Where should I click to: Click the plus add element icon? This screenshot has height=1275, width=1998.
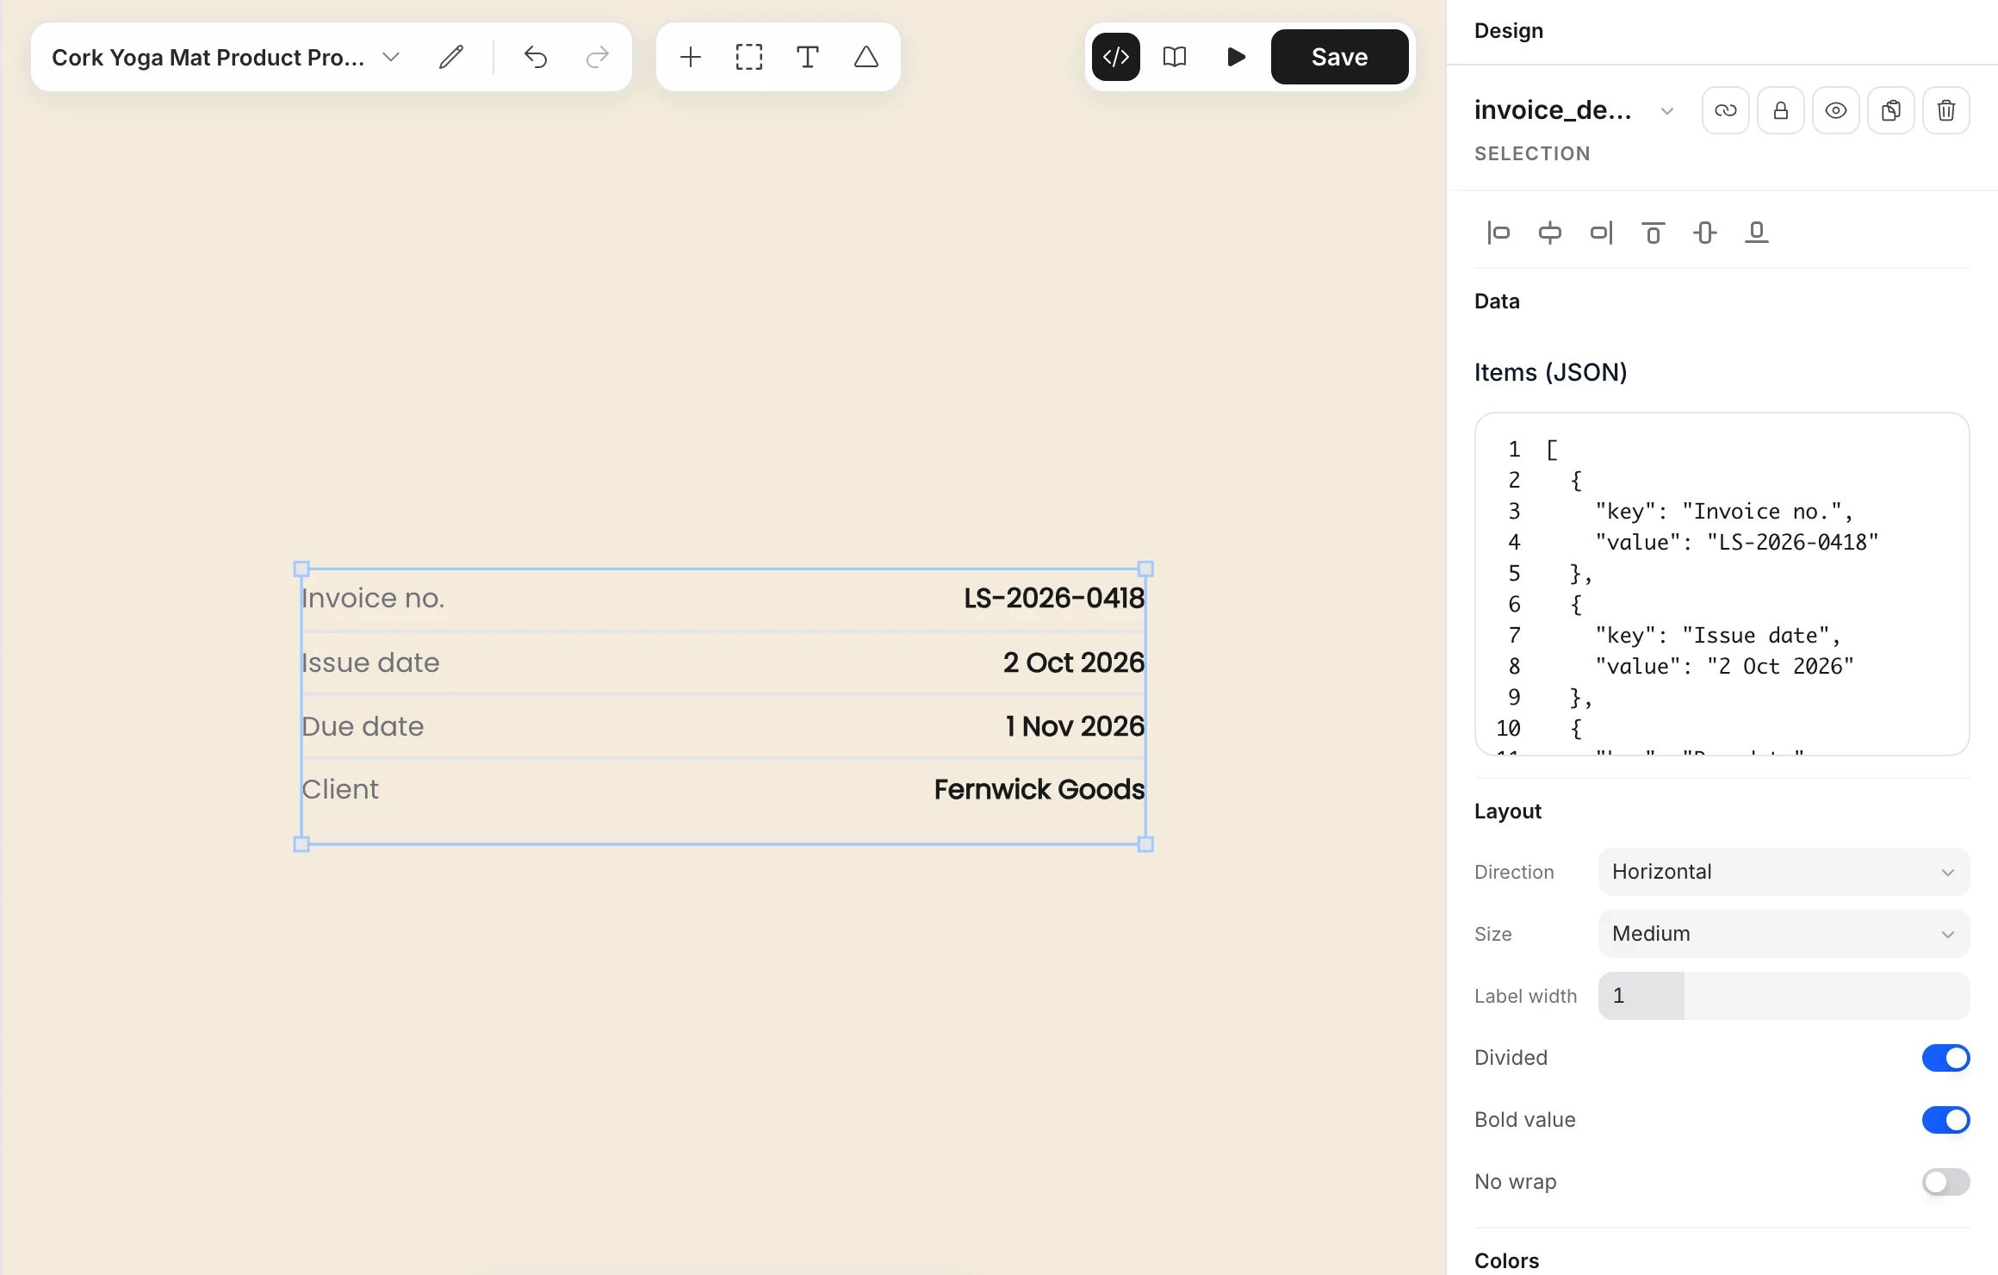(691, 58)
